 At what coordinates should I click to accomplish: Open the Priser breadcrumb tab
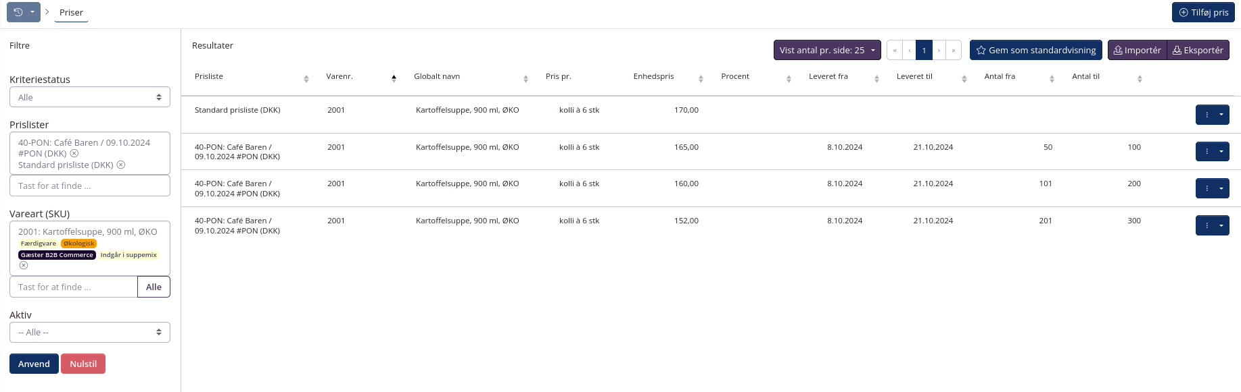pos(71,13)
